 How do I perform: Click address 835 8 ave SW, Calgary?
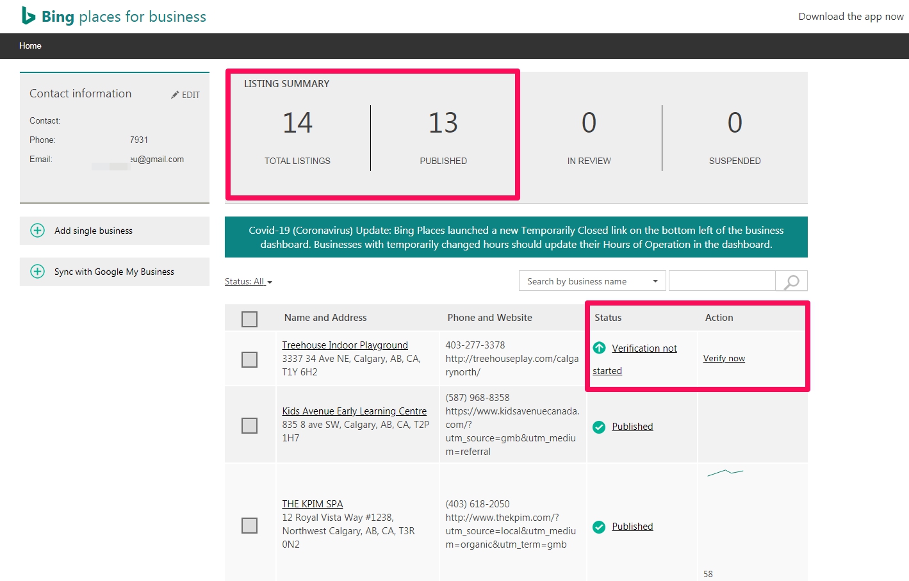[x=356, y=432]
